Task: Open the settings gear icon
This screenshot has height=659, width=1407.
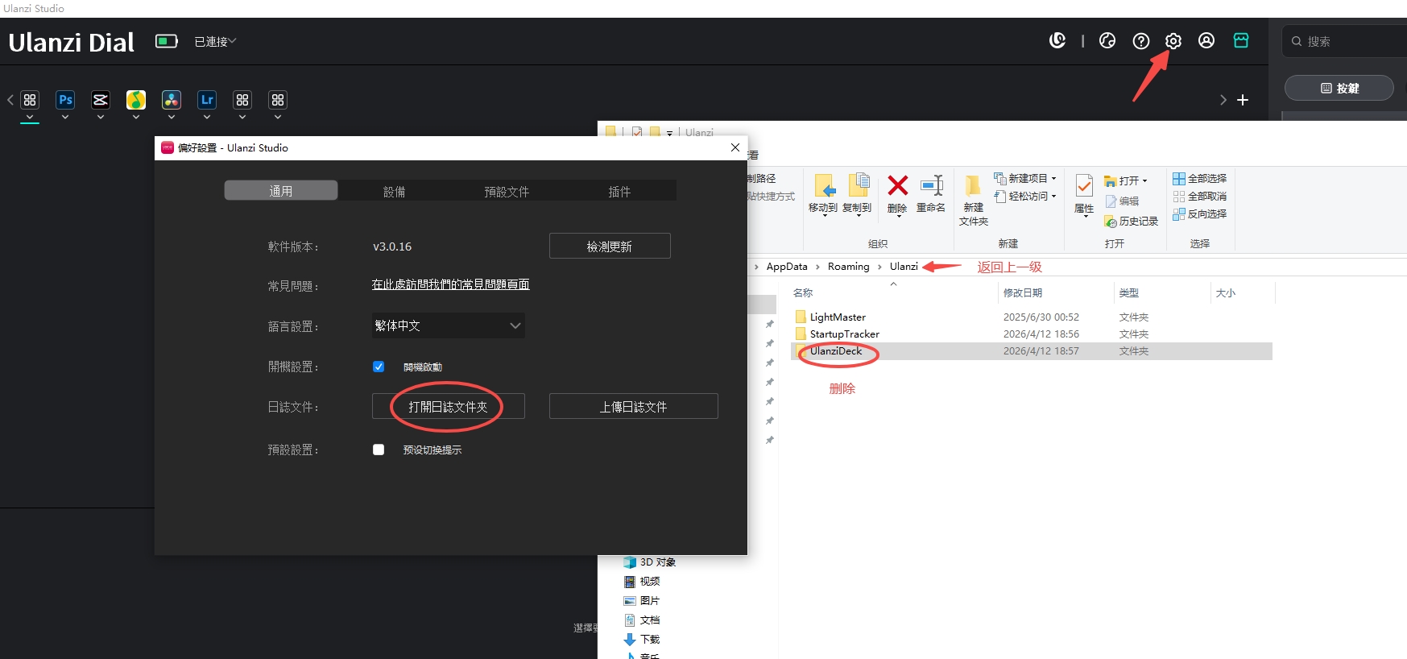Action: click(x=1173, y=40)
